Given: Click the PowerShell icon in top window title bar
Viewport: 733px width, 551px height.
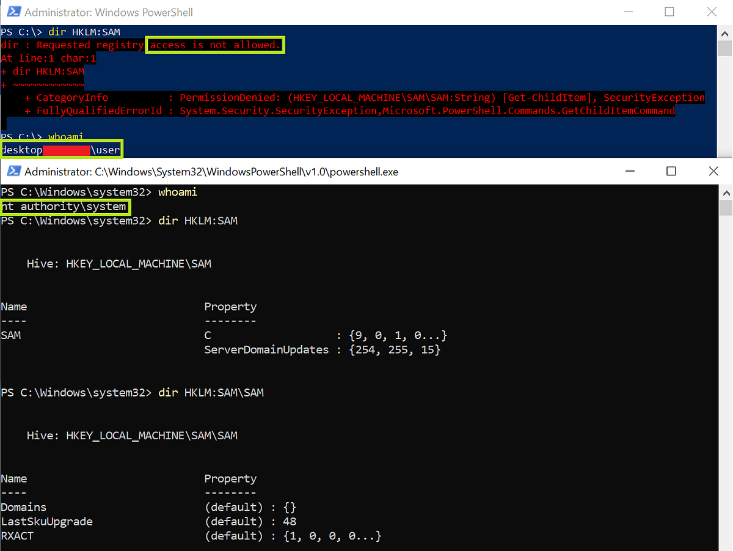Looking at the screenshot, I should point(13,12).
